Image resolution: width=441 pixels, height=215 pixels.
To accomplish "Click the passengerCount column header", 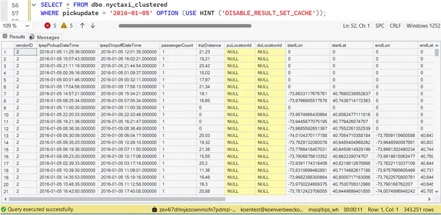I will (178, 45).
